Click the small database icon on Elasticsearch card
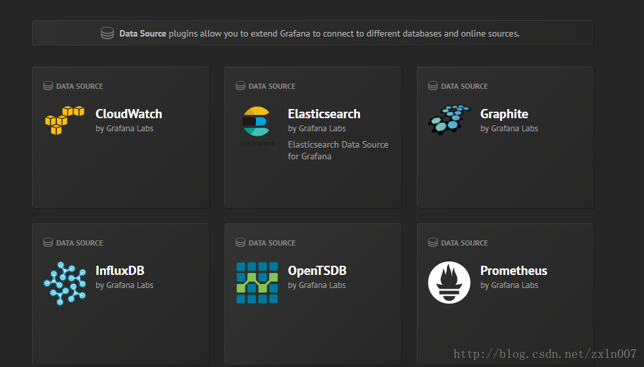This screenshot has height=367, width=644. click(240, 86)
